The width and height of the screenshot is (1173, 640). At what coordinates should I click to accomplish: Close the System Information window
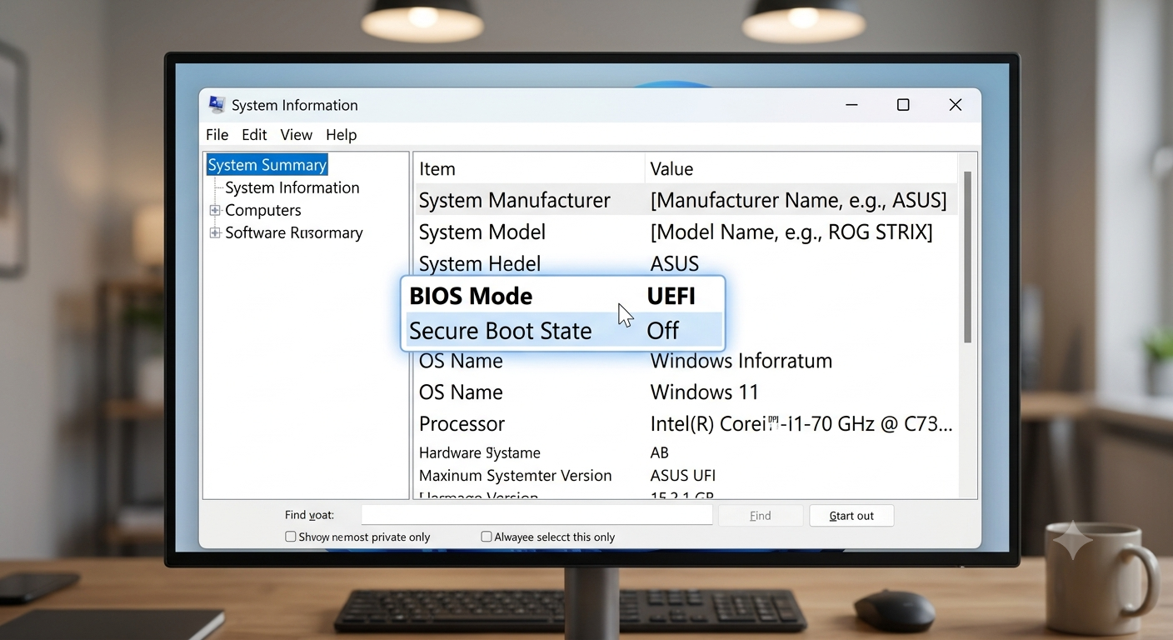click(956, 104)
